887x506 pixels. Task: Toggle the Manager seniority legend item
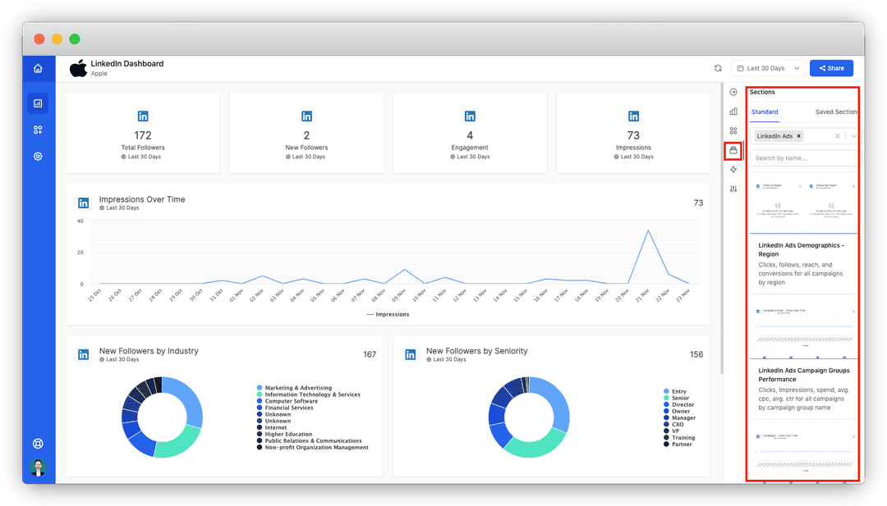[x=679, y=418]
